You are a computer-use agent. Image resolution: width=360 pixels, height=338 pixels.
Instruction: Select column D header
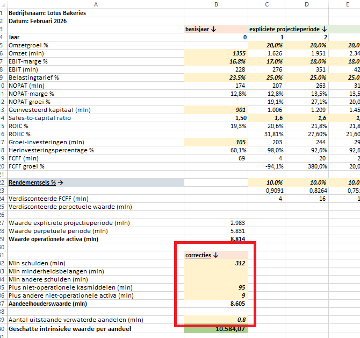click(307, 4)
